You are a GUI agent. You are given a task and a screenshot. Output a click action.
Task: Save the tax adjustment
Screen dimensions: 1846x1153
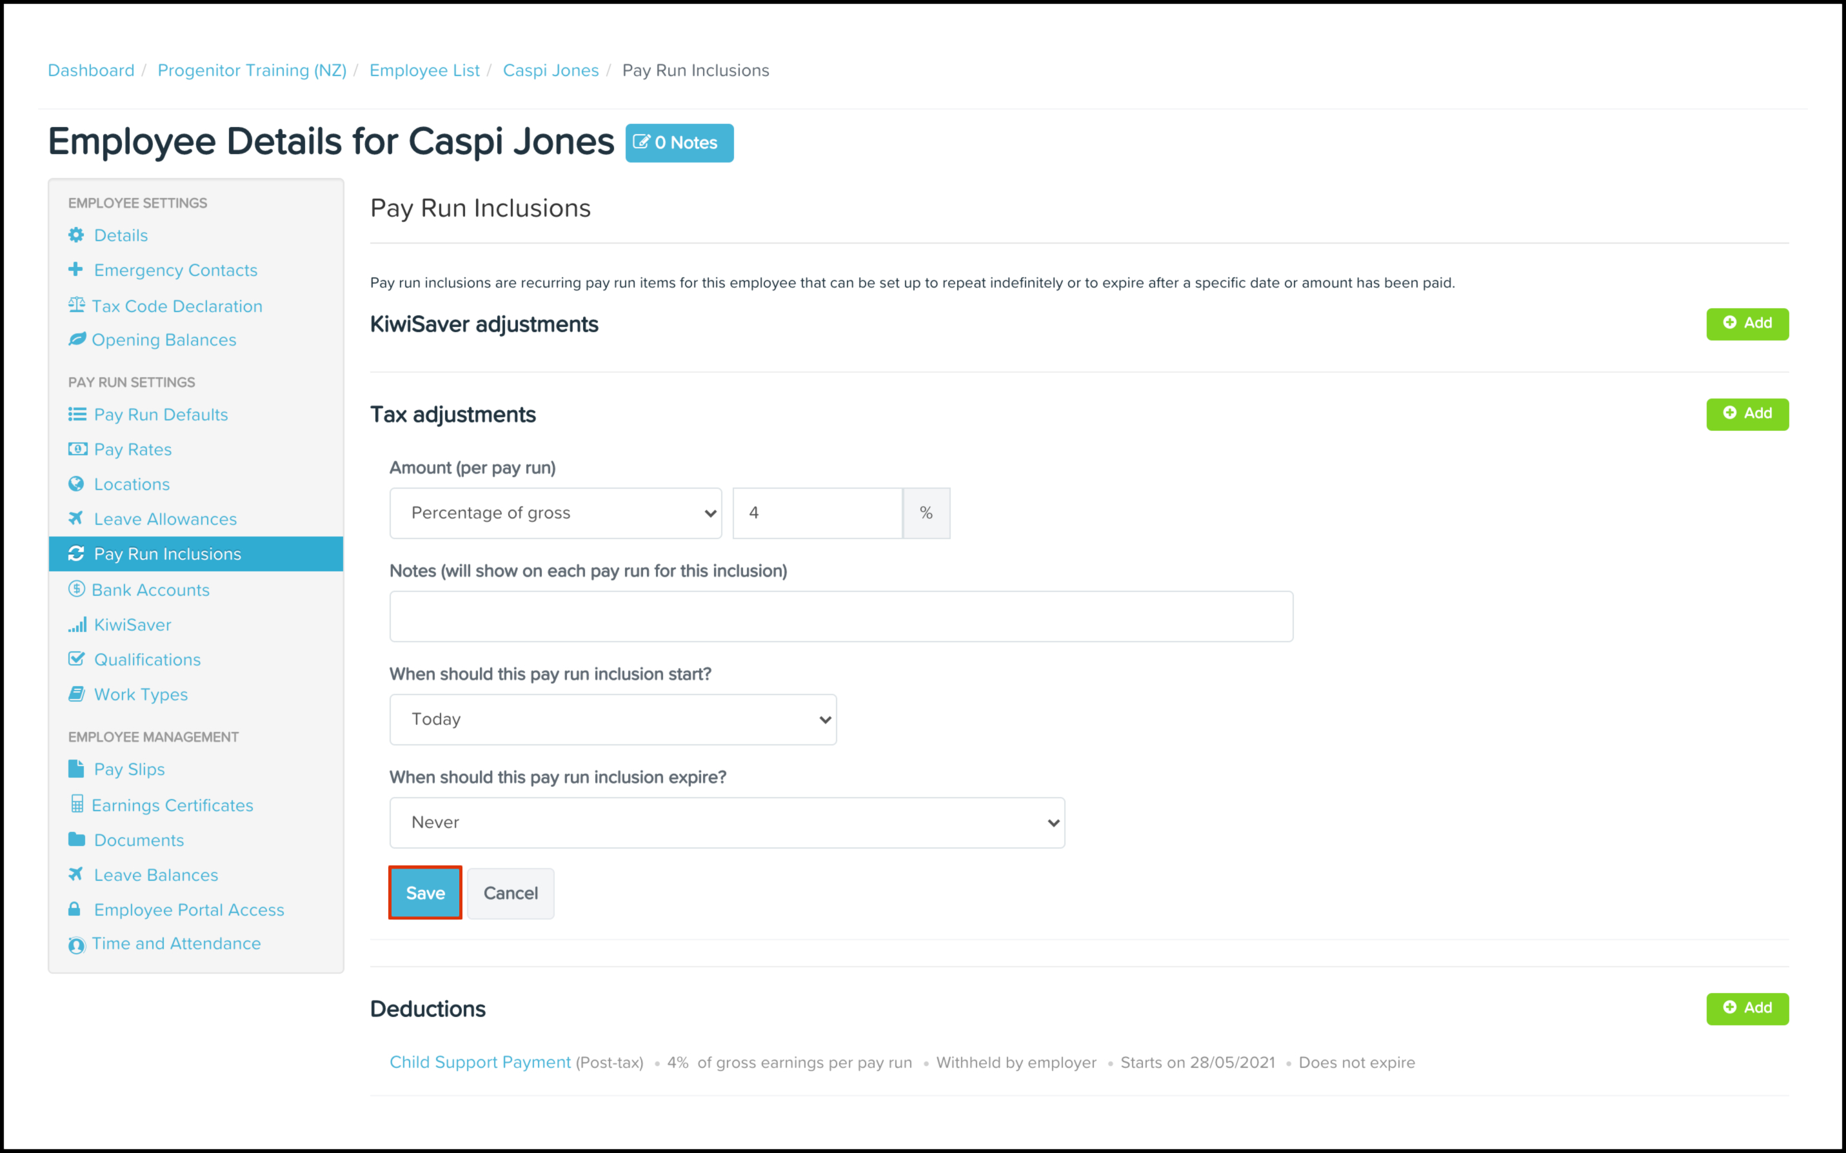424,893
